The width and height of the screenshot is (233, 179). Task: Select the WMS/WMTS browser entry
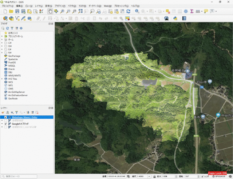pyautogui.click(x=15, y=76)
